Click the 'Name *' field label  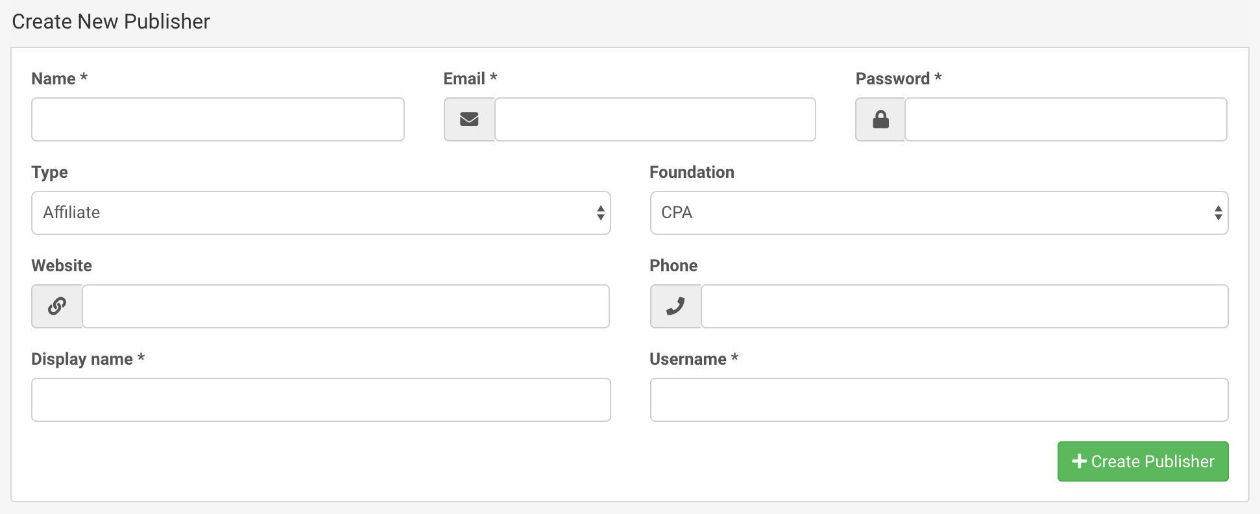click(59, 79)
